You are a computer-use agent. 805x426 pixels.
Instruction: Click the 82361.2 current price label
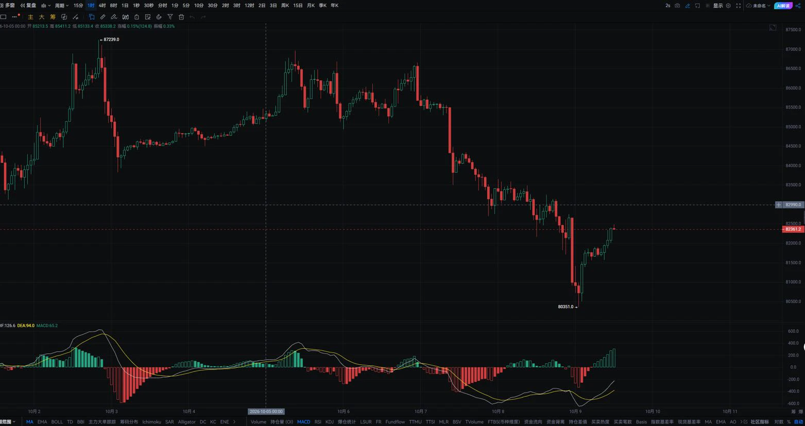793,229
